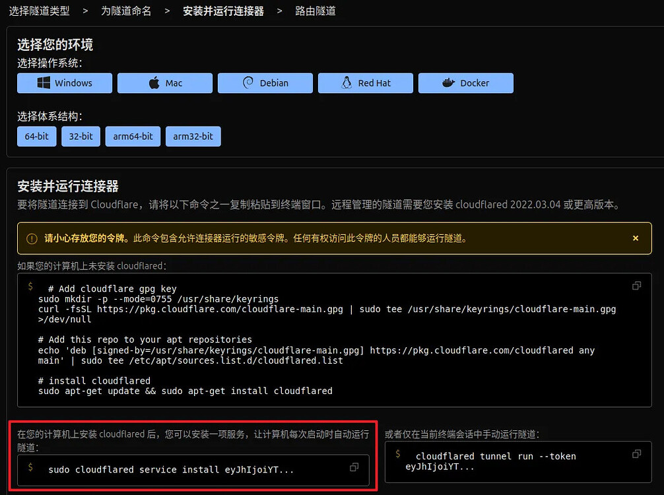Click the 'echo deb [signed-by=' repository line
Image resolution: width=664 pixels, height=495 pixels.
coord(316,355)
